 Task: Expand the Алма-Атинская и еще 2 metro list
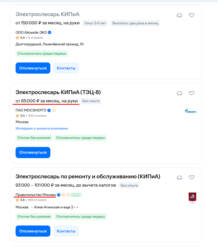(53, 207)
